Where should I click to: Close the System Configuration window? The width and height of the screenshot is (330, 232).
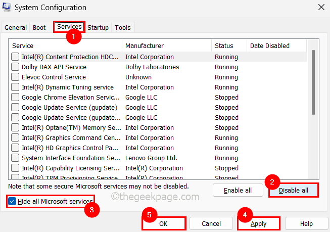coord(321,8)
